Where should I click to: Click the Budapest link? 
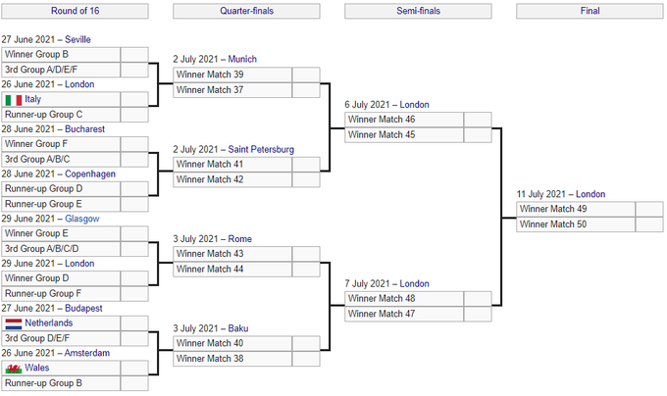84,307
